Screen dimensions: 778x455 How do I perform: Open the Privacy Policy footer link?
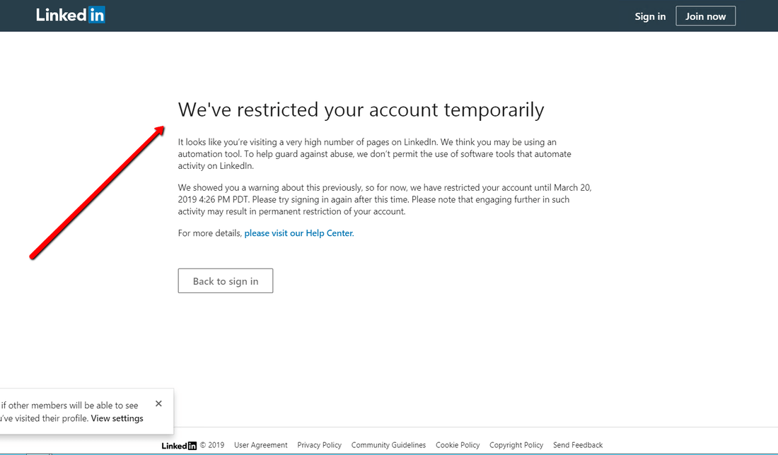tap(319, 445)
